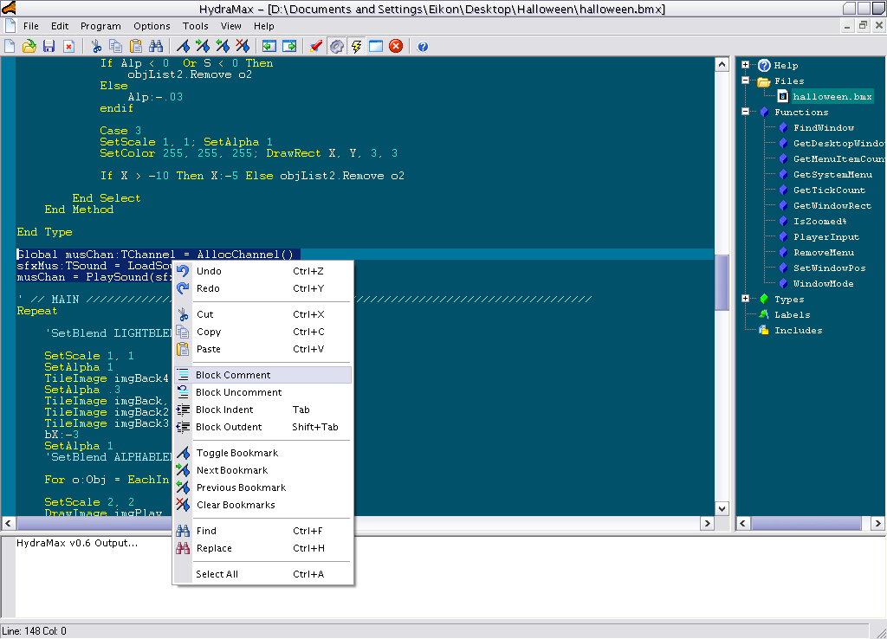This screenshot has height=639, width=887.
Task: Expand the Types tree node
Action: (745, 299)
